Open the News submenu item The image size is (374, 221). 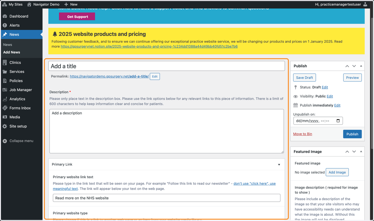7,45
